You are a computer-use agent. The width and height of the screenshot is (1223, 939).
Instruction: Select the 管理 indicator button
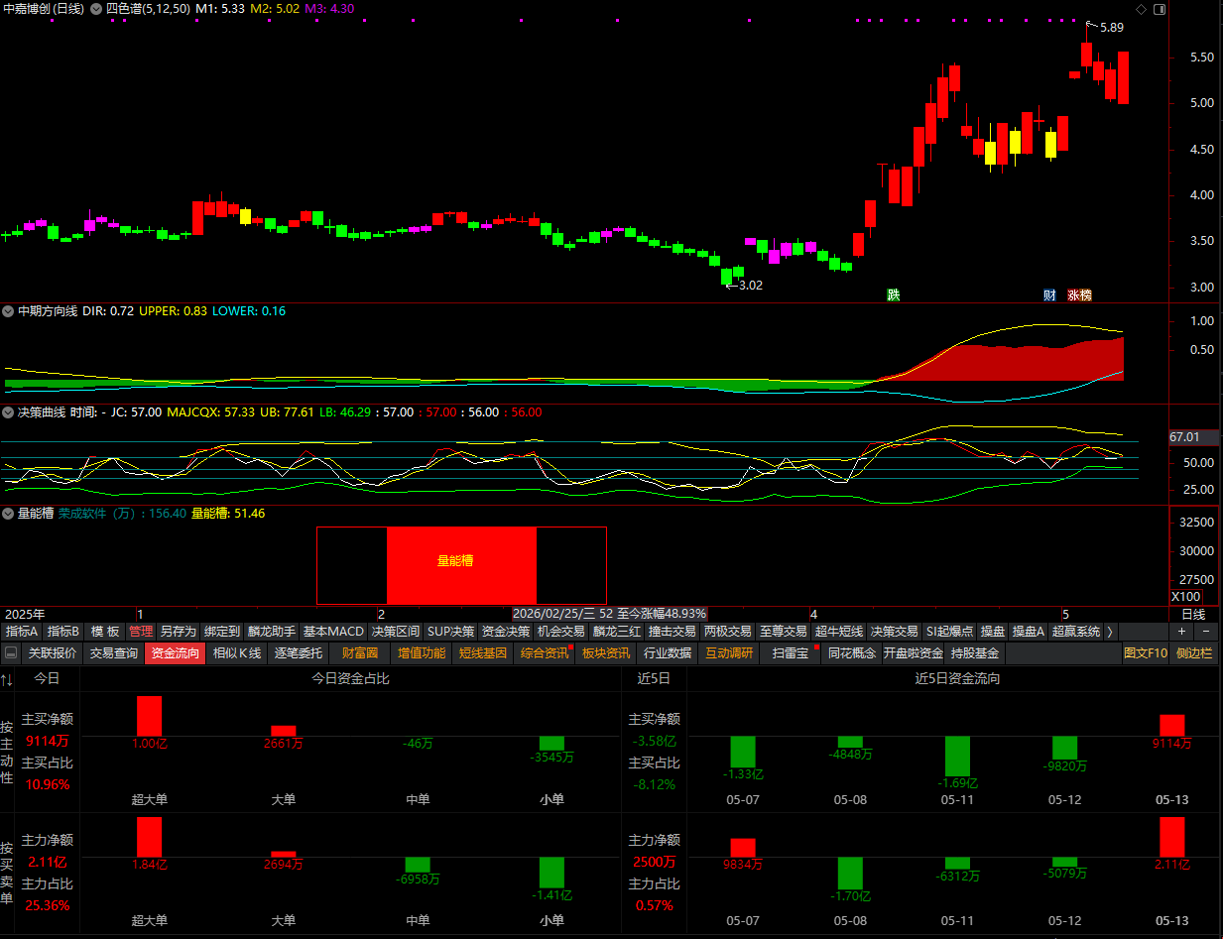coord(141,631)
